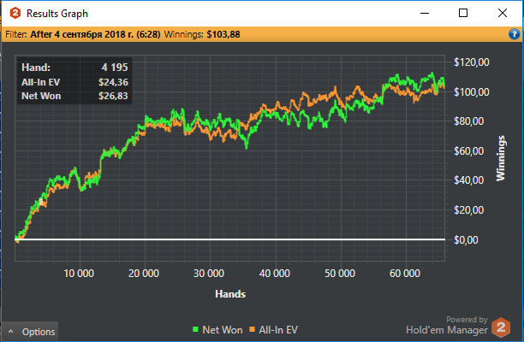Image resolution: width=524 pixels, height=342 pixels.
Task: Click the Results Graph app icon
Action: pyautogui.click(x=15, y=14)
